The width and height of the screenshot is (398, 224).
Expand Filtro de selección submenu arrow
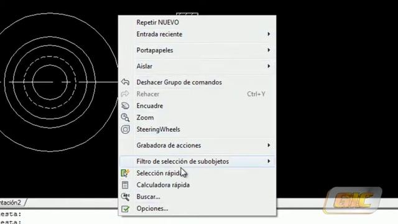pos(269,161)
